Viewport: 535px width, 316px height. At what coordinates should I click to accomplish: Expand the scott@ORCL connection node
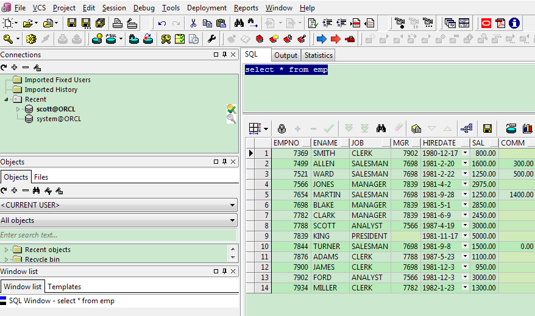tap(18, 109)
